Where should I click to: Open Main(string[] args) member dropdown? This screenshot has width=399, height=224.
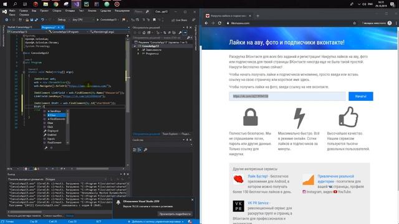pyautogui.click(x=110, y=32)
